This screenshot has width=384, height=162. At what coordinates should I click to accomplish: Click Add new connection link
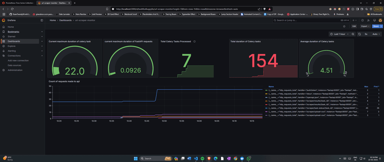click(x=18, y=61)
